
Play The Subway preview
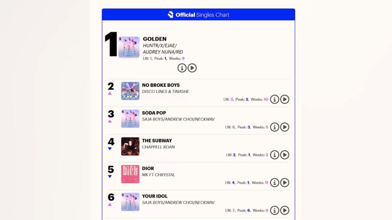tap(284, 155)
